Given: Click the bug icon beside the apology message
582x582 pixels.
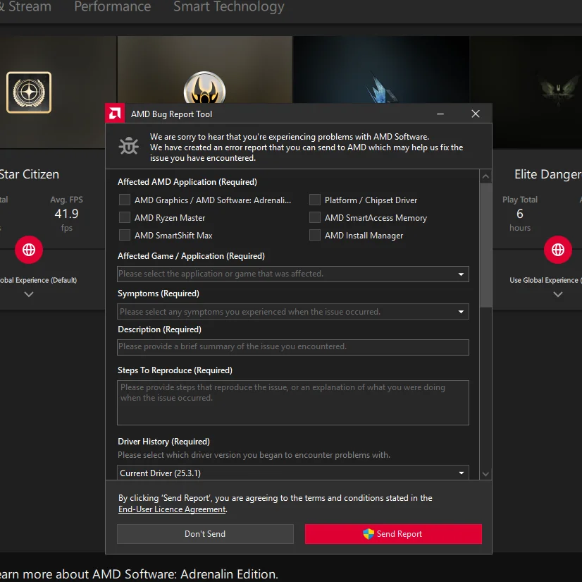Looking at the screenshot, I should 128,146.
